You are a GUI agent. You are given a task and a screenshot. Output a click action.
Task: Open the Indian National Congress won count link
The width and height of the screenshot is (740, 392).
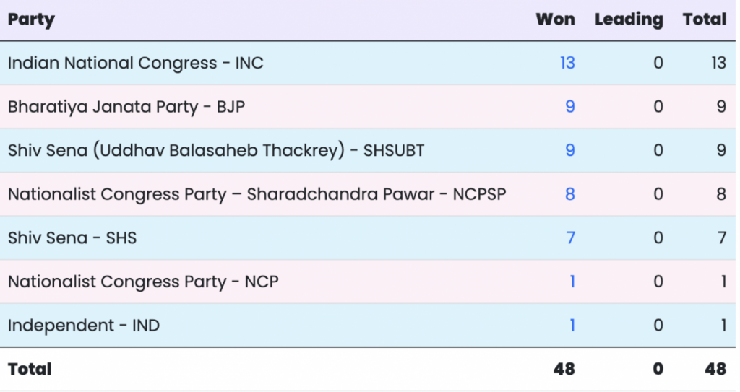(567, 63)
